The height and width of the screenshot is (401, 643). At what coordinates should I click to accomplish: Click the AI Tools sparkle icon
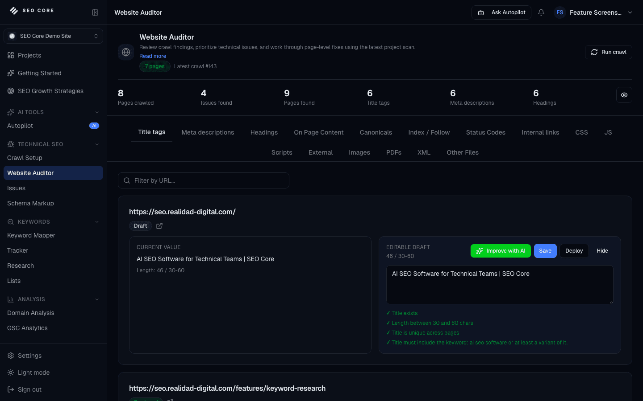(x=11, y=112)
